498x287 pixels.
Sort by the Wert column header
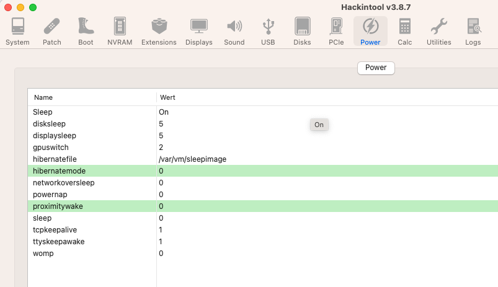point(167,97)
